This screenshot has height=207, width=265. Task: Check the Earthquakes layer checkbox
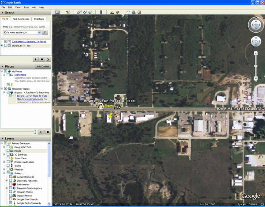click(11, 184)
